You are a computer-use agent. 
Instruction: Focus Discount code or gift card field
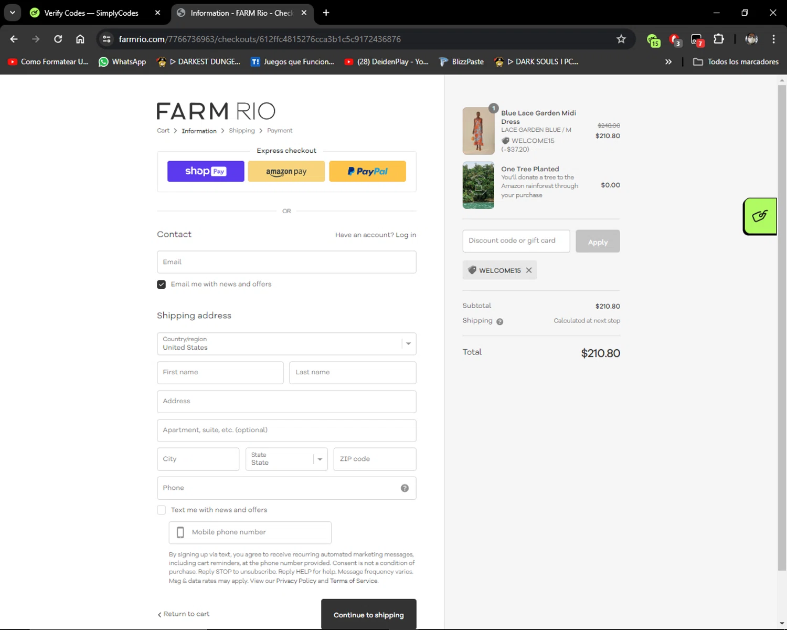click(516, 241)
